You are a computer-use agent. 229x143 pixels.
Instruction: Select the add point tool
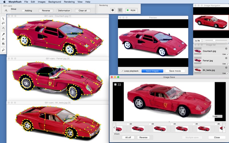[3, 39]
